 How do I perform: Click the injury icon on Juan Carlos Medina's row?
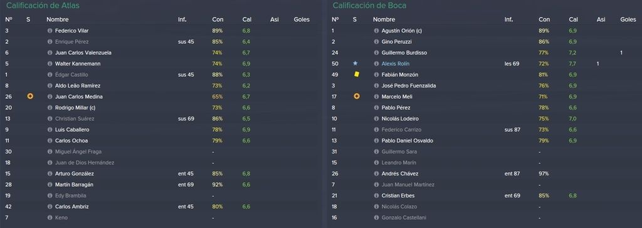point(30,97)
